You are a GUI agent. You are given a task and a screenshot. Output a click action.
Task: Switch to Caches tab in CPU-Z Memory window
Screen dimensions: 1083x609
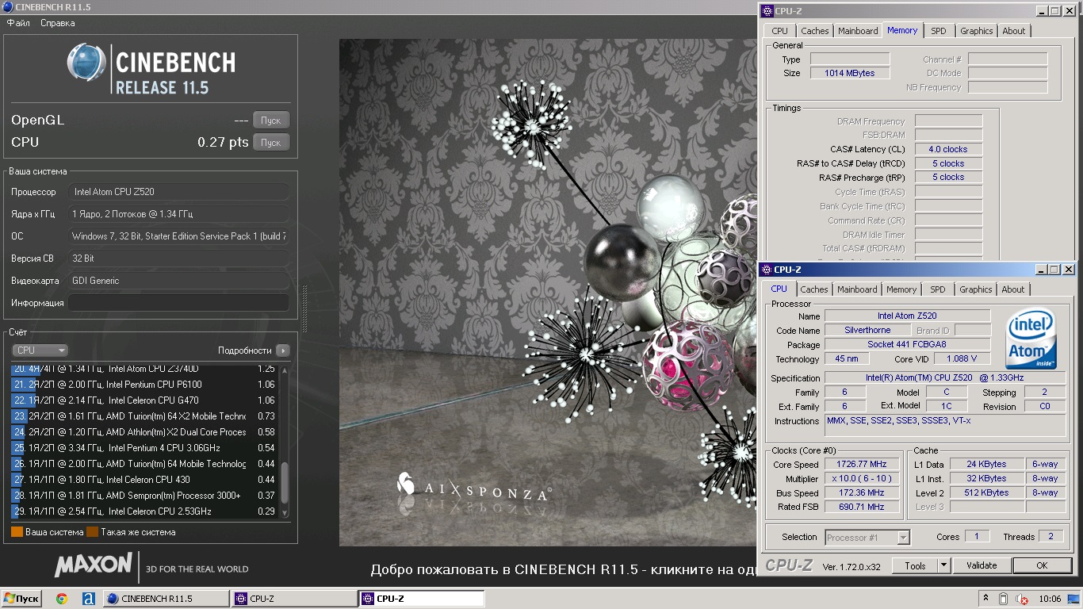click(814, 31)
